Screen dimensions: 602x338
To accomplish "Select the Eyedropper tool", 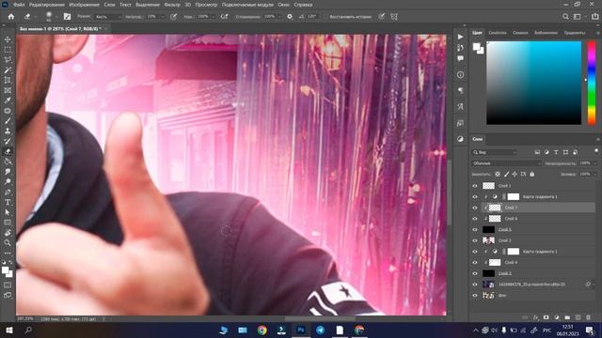I will pyautogui.click(x=8, y=100).
